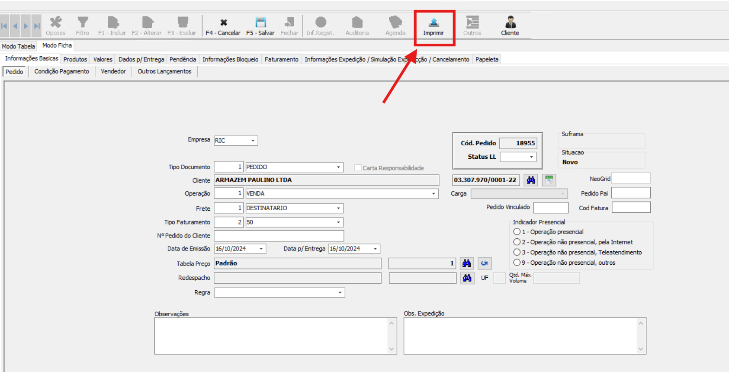Click refresh arrow icon beside Tabela Preço
Screen dimensions: 729x372
[485, 263]
